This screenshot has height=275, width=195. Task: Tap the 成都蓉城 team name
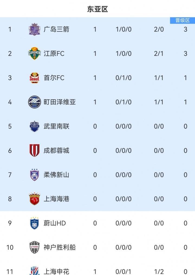coord(56,151)
